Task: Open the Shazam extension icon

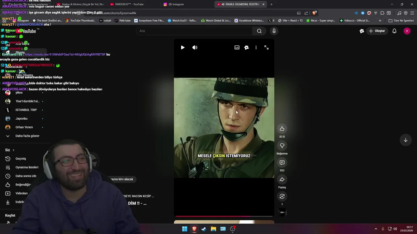Action: pyautogui.click(x=363, y=13)
